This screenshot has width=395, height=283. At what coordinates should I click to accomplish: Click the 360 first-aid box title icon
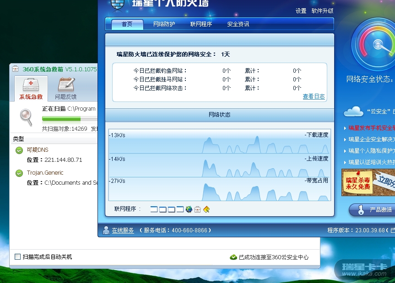(16, 69)
